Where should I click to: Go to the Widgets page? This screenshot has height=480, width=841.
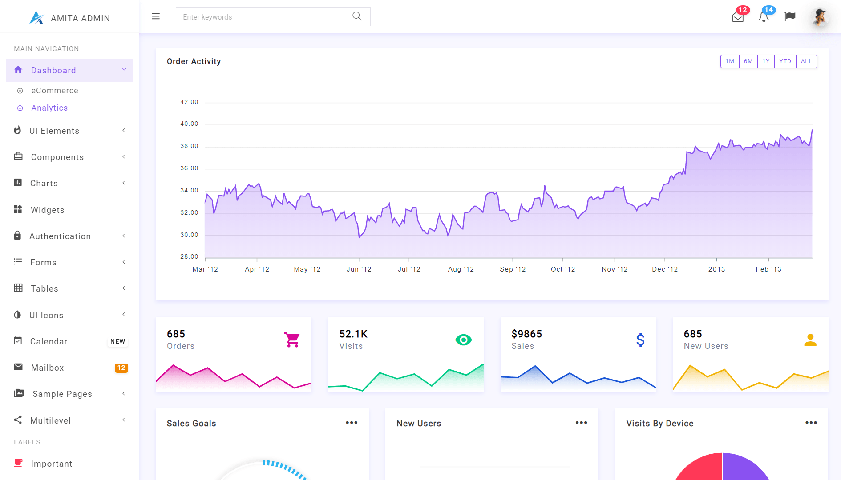pos(48,210)
